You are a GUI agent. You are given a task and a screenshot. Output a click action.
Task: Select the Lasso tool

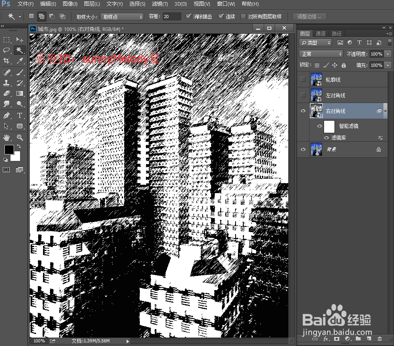6,50
